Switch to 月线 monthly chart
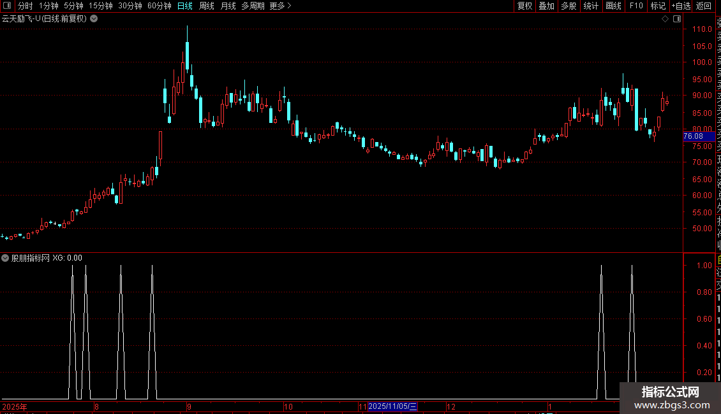721x414 pixels. click(228, 6)
